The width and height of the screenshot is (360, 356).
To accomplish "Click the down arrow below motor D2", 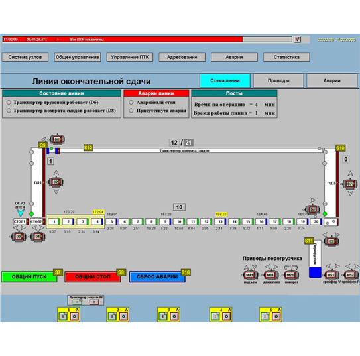I will click(56, 192).
